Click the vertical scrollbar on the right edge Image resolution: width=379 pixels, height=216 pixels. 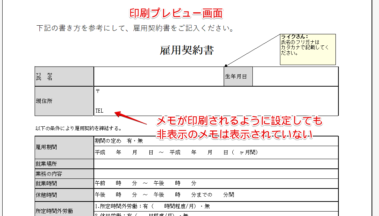(x=375, y=108)
